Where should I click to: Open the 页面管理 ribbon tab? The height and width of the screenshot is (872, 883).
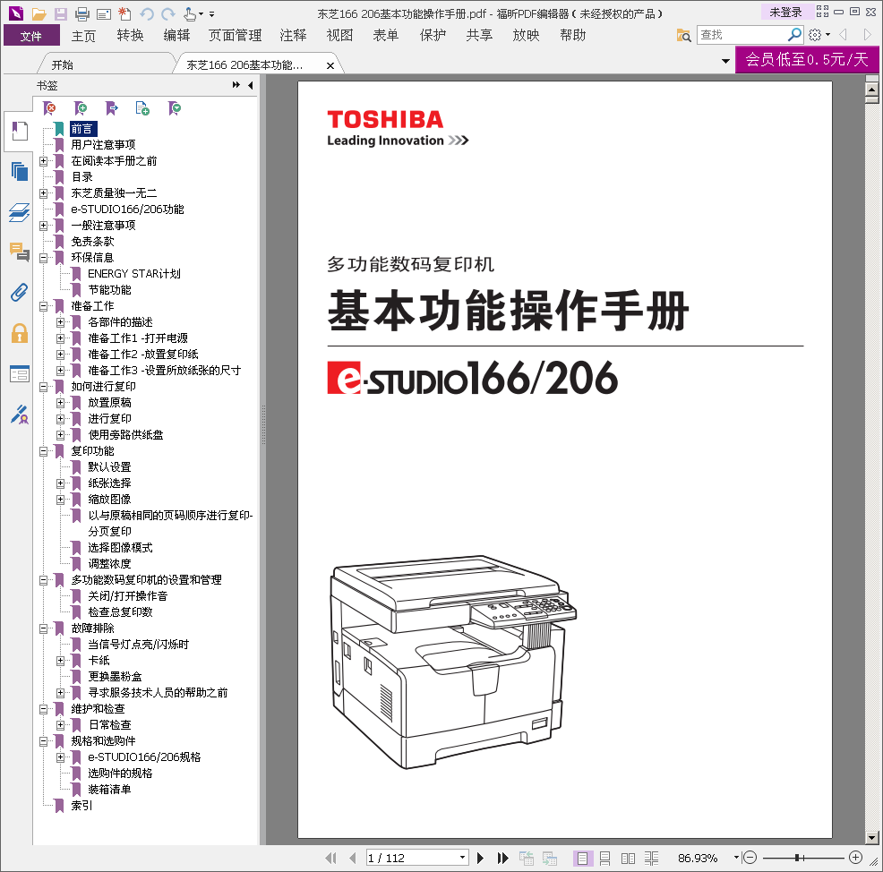(x=235, y=36)
